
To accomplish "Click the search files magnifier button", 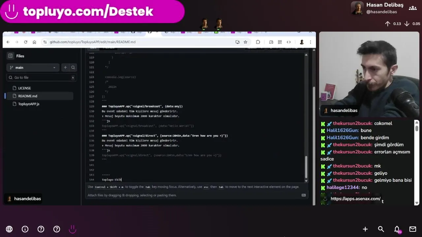I will [x=73, y=67].
